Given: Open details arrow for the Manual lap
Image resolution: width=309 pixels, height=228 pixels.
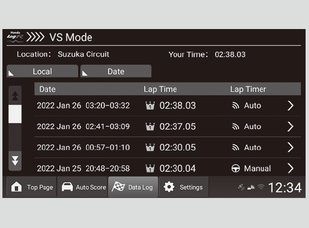Looking at the screenshot, I should coord(290,168).
